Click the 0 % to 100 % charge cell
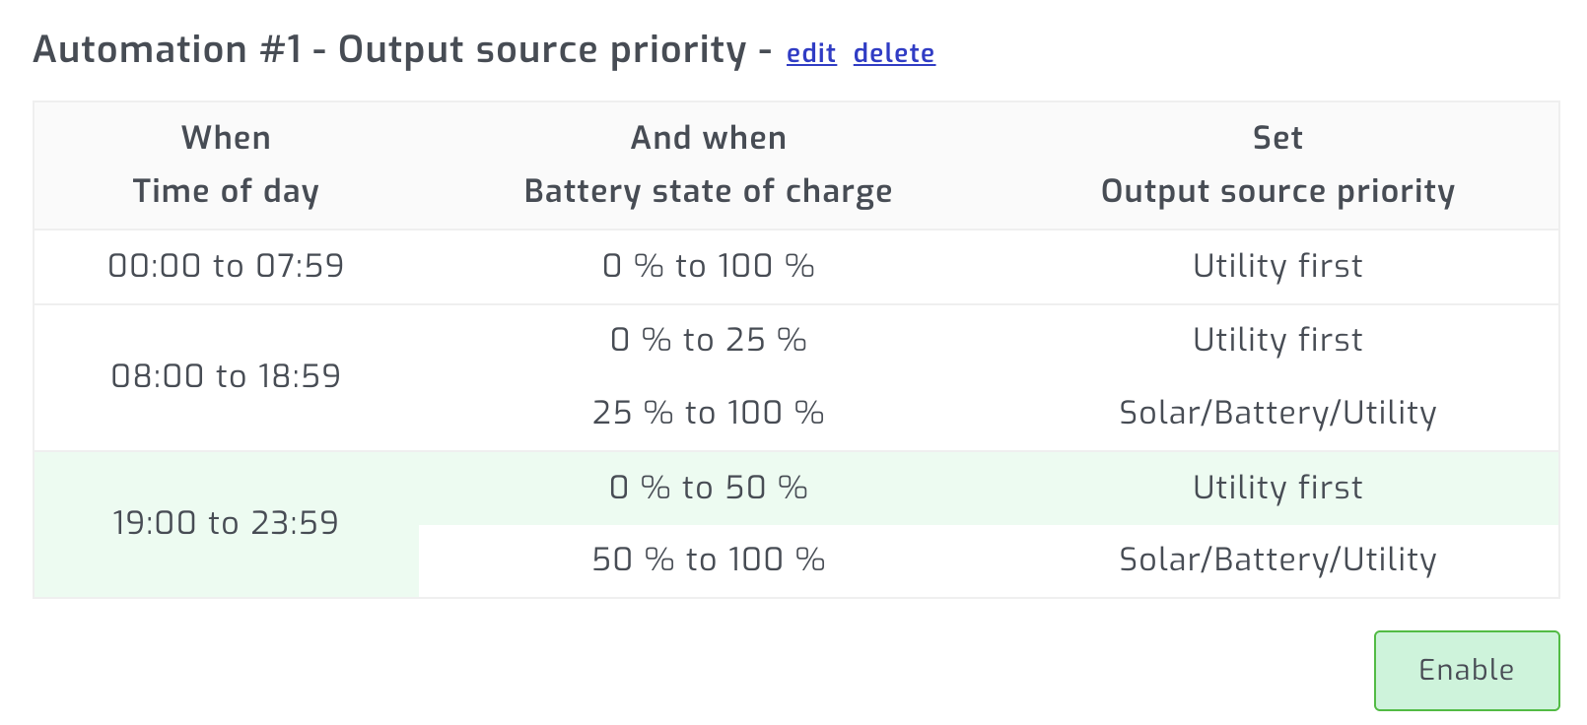This screenshot has height=725, width=1587. tap(708, 266)
